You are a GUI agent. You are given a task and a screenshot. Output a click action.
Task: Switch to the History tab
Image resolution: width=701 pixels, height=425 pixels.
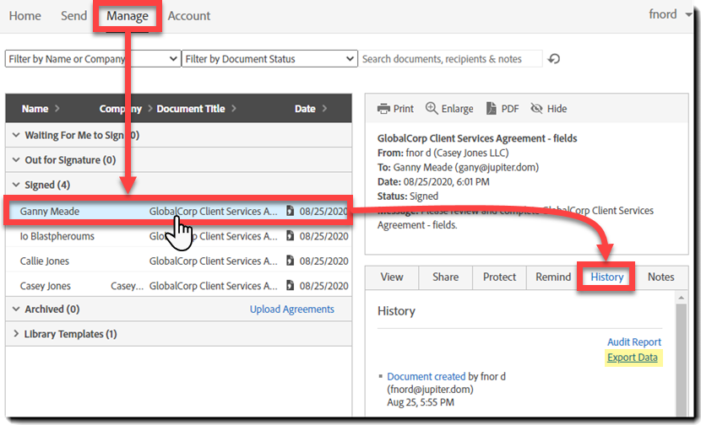pyautogui.click(x=606, y=277)
